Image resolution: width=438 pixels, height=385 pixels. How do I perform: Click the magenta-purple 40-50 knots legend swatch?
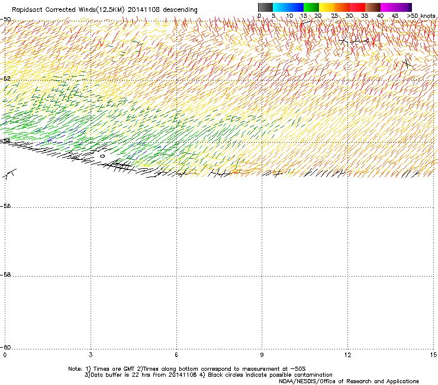pos(396,7)
